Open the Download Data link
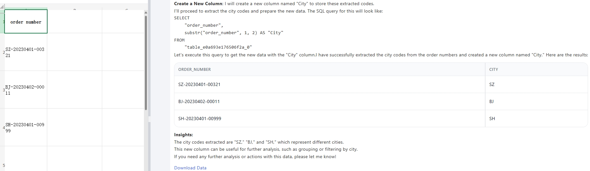The height and width of the screenshot is (171, 590). point(190,168)
